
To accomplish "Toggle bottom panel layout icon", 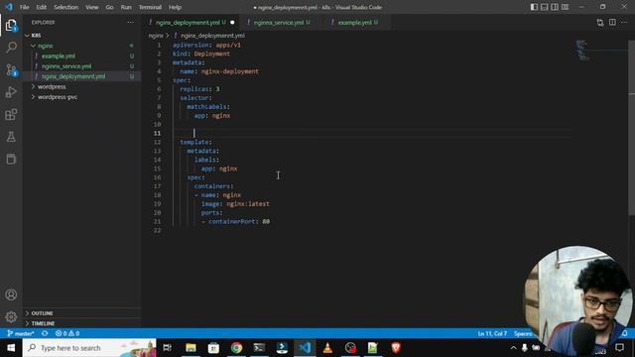I will pos(545,7).
